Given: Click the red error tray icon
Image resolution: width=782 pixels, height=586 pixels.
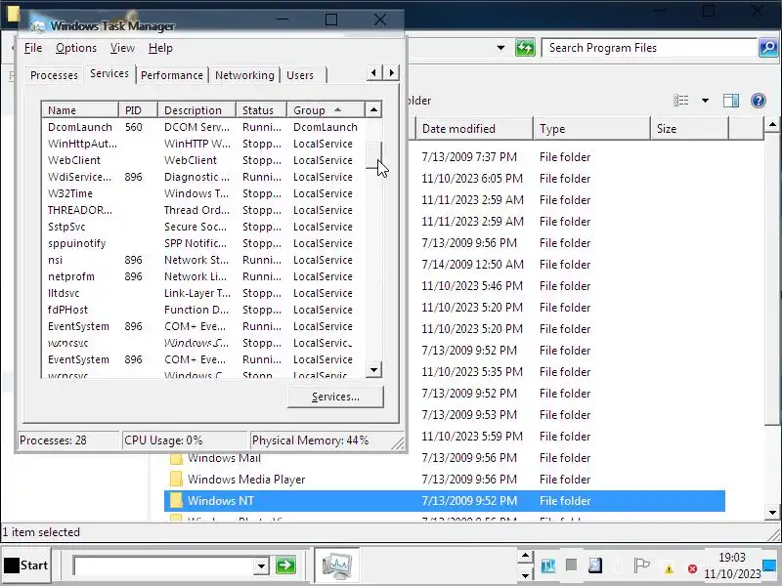Looking at the screenshot, I should (692, 568).
